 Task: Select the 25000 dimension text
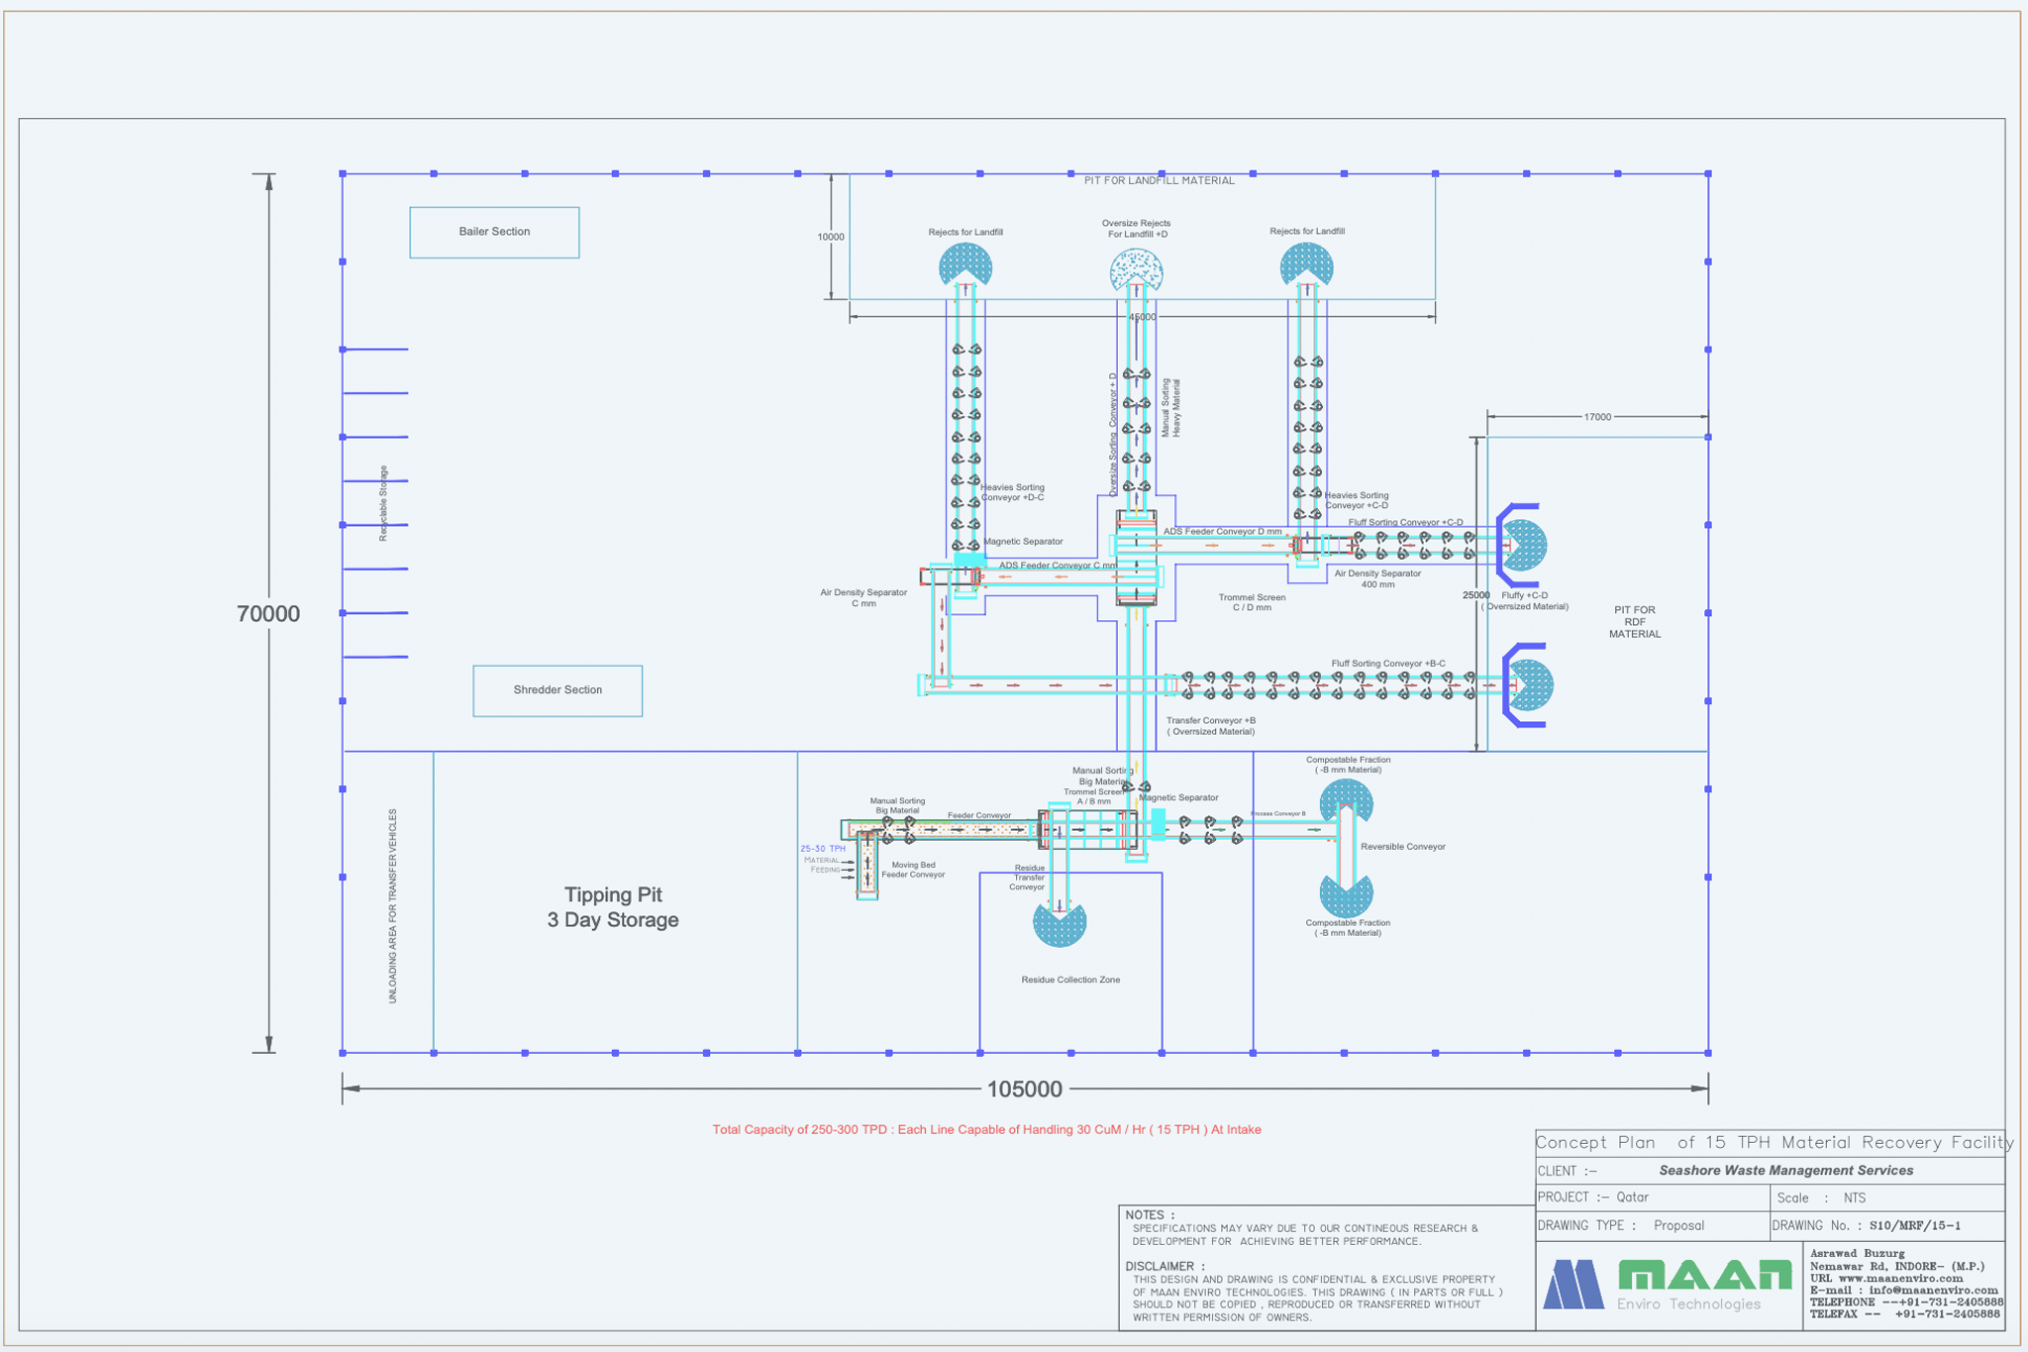pos(1476,595)
